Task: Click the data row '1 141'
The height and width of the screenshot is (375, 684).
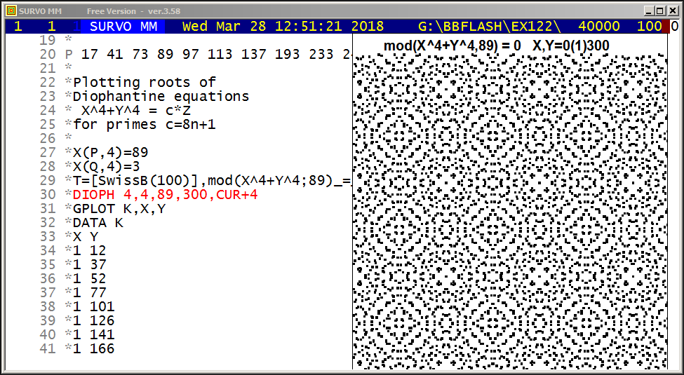Action: click(x=94, y=334)
